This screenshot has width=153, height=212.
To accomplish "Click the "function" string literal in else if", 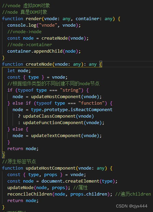I will click(x=92, y=103).
